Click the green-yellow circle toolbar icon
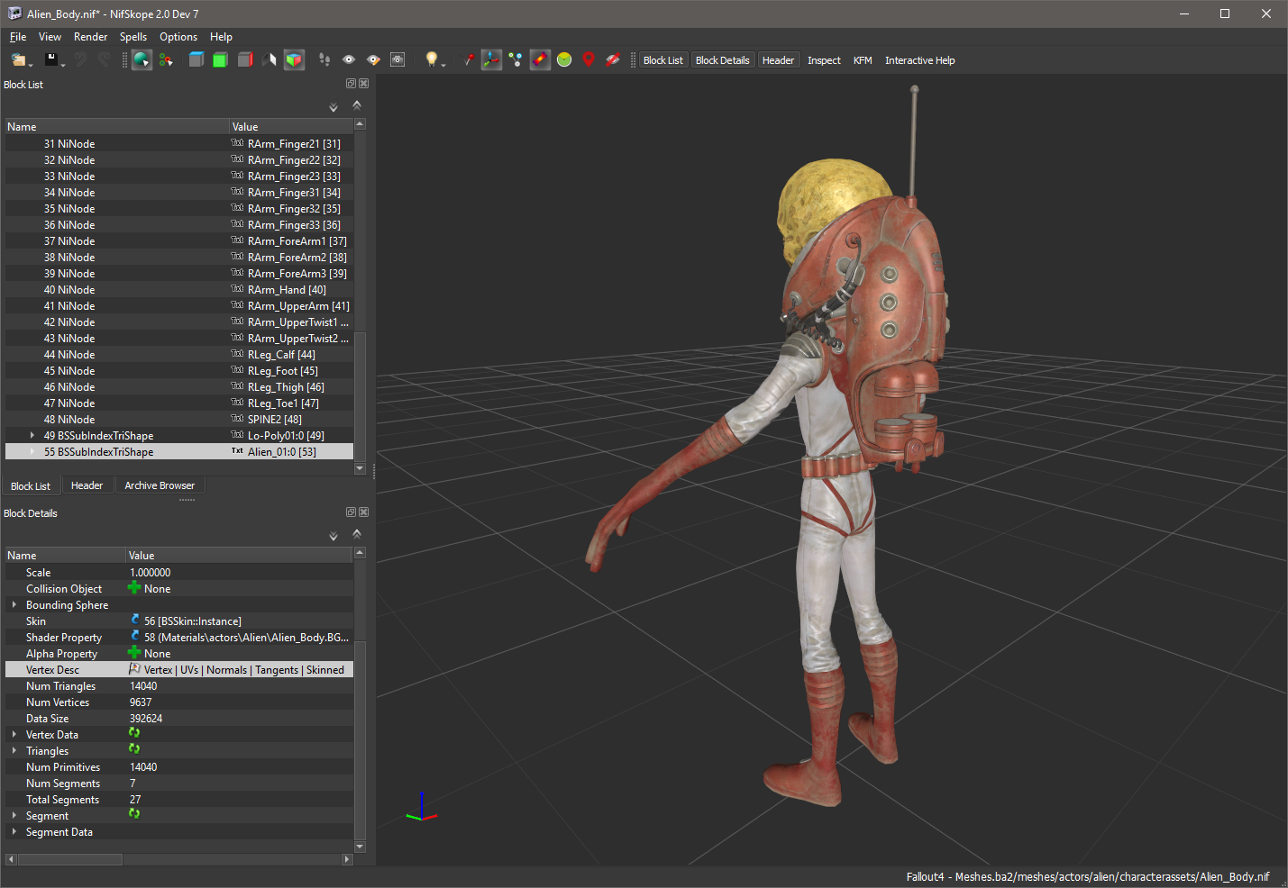The height and width of the screenshot is (888, 1288). pyautogui.click(x=564, y=59)
